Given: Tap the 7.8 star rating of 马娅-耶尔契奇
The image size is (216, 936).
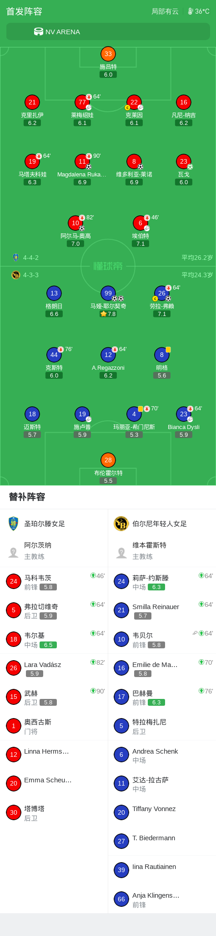Looking at the screenshot, I should [x=108, y=314].
